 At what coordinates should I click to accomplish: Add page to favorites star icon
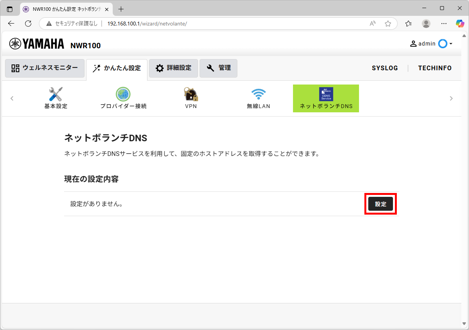point(388,24)
